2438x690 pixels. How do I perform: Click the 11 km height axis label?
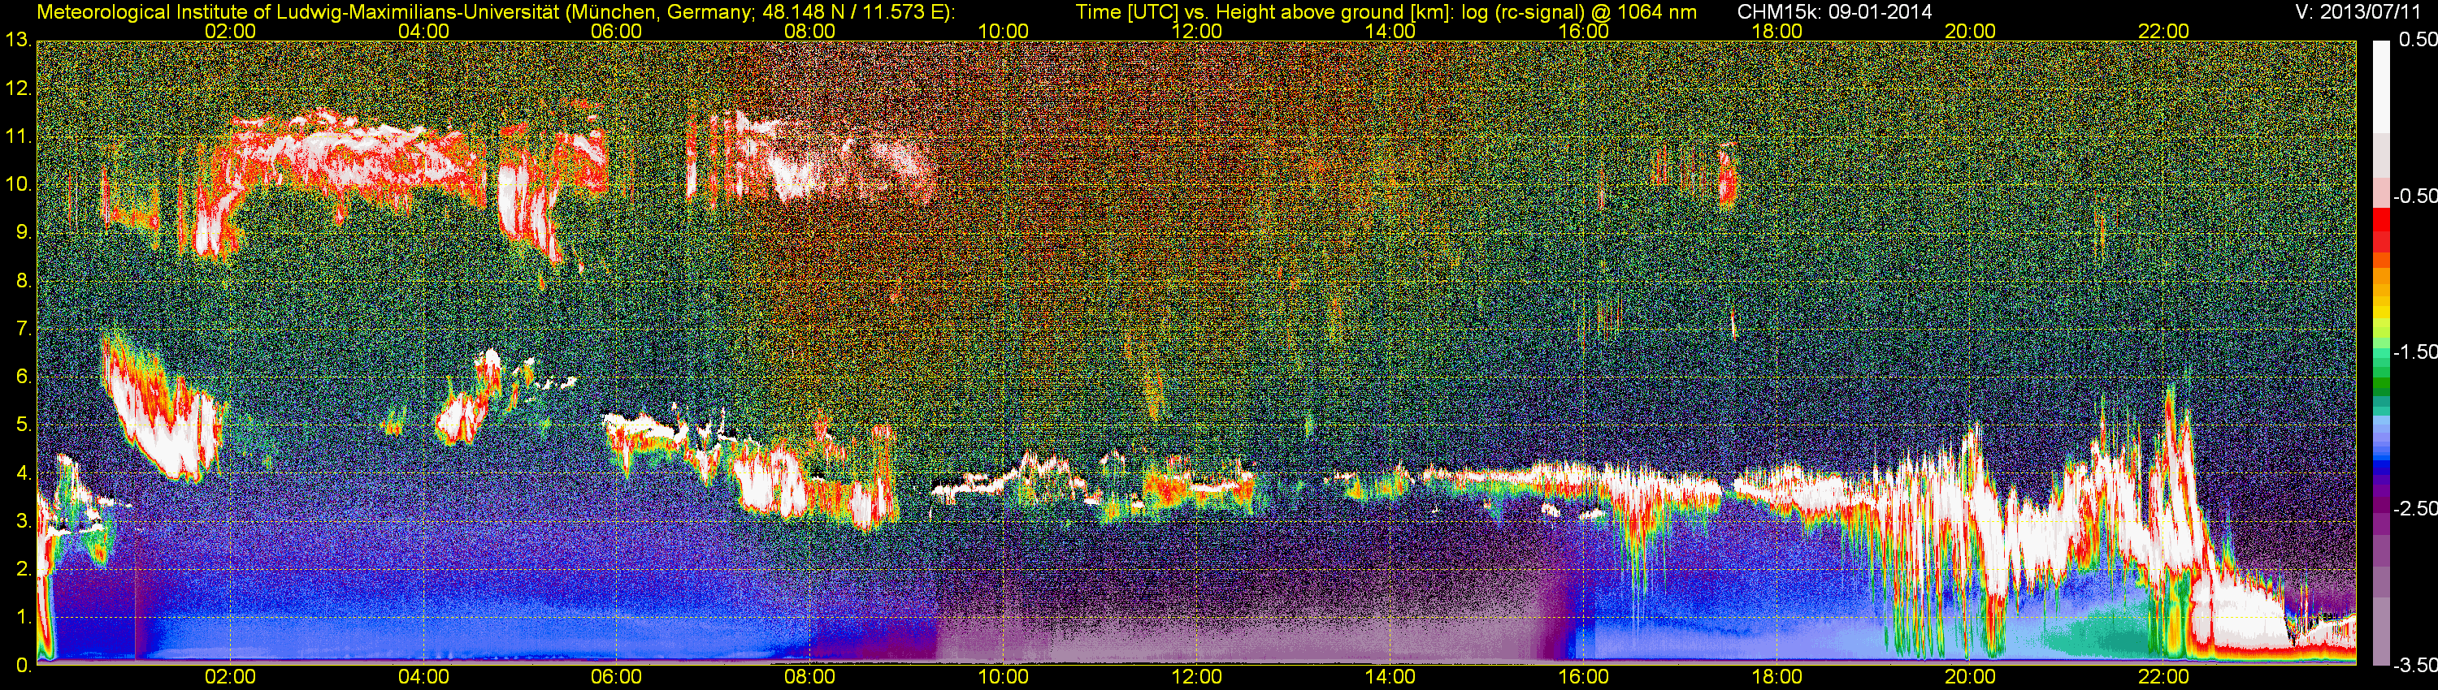(18, 137)
